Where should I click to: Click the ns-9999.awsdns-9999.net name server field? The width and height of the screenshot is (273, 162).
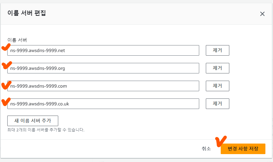pos(103,50)
